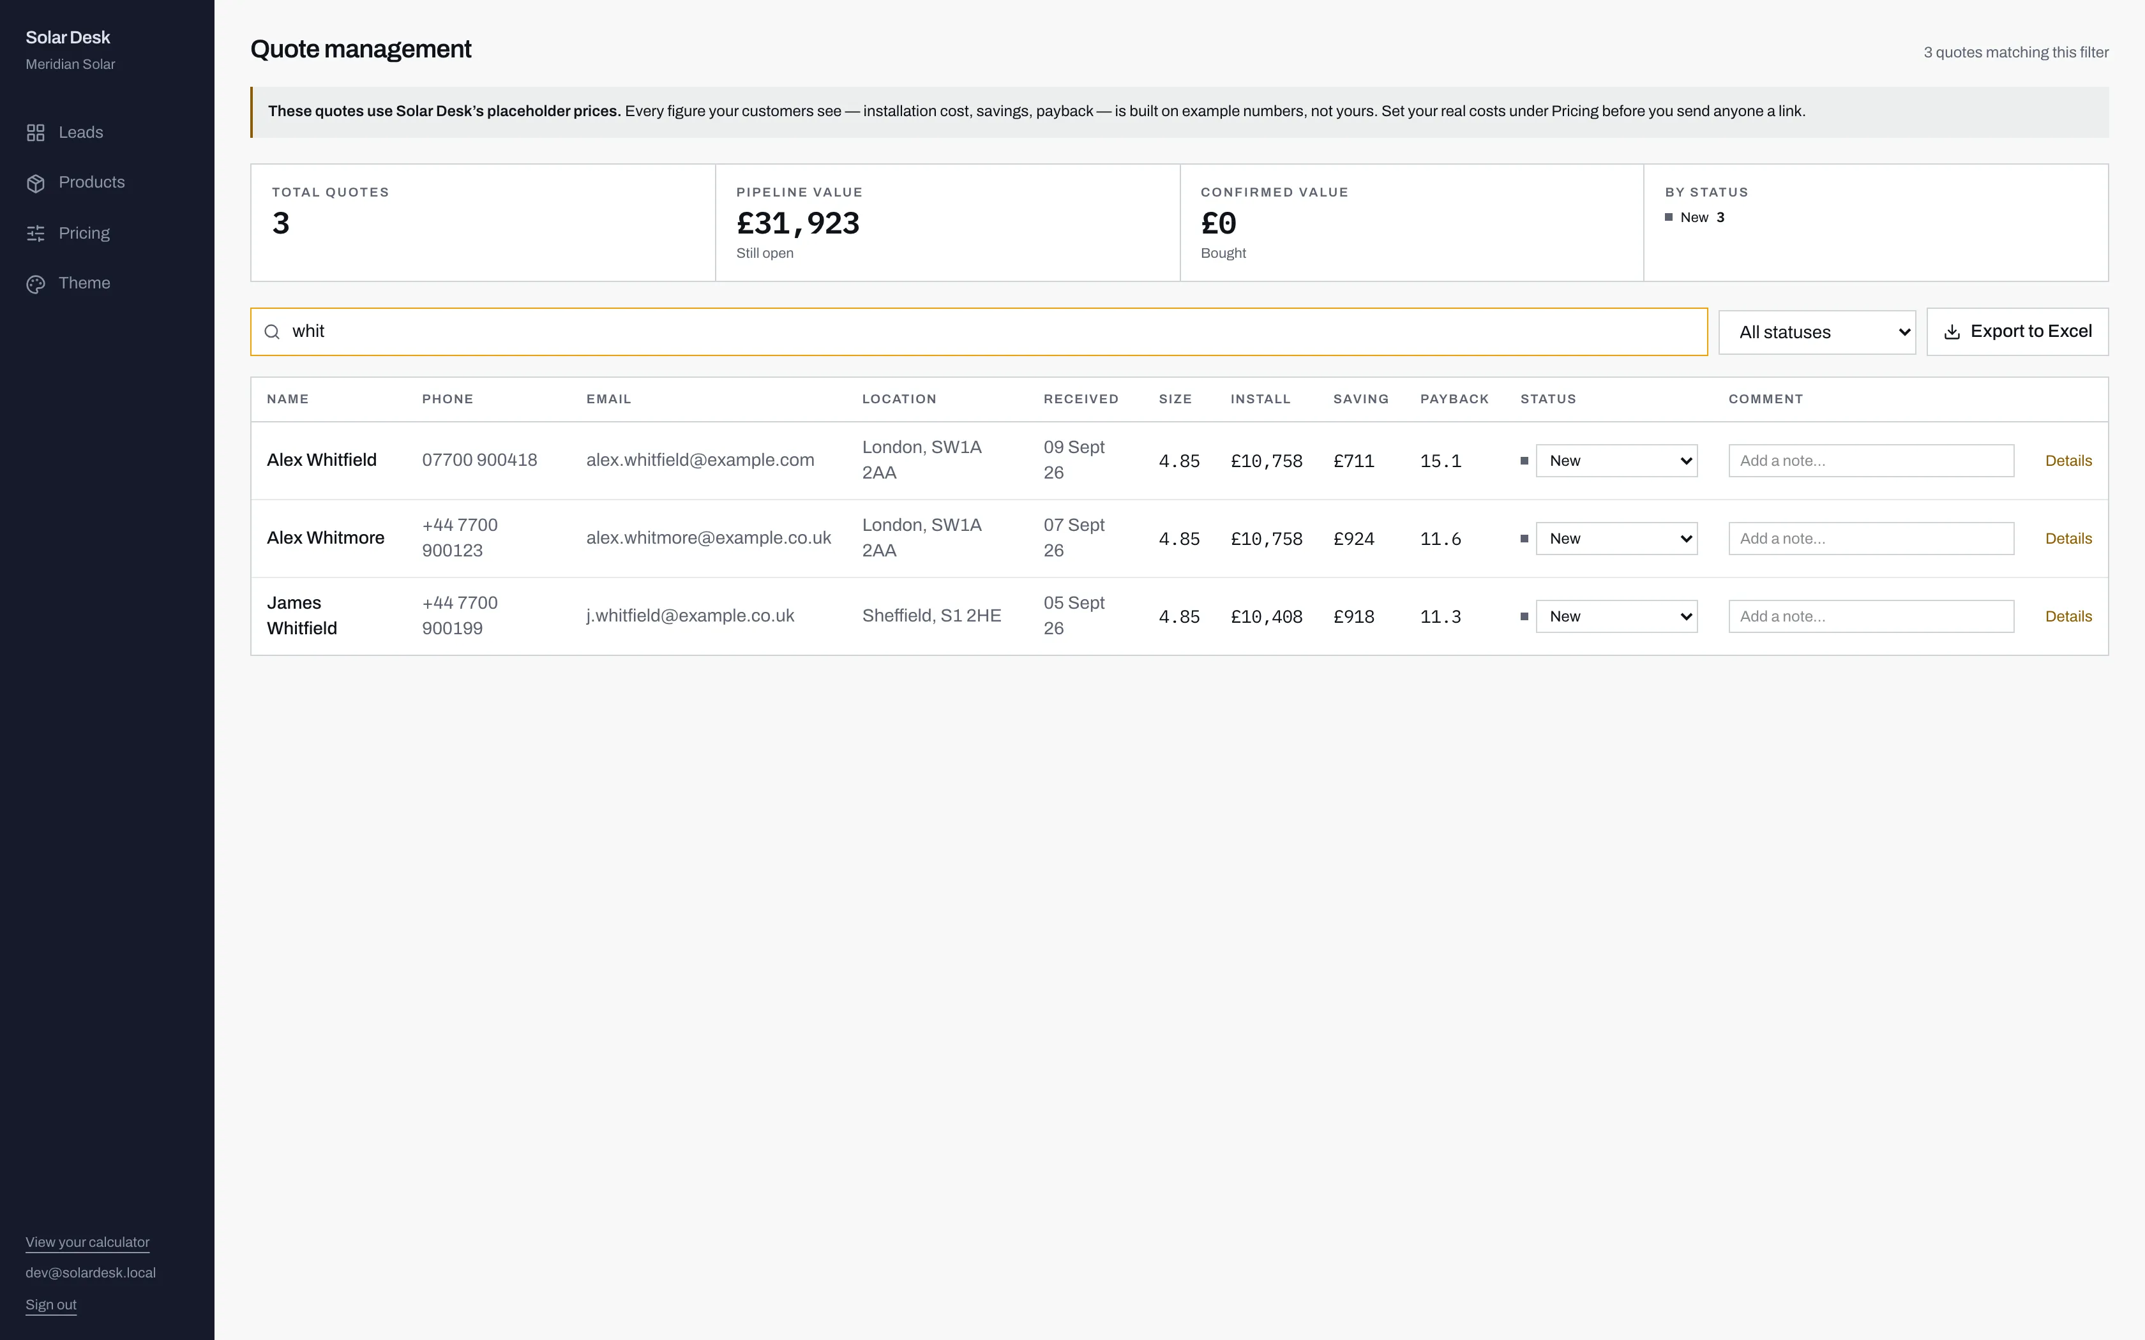Focus the search field containing 'whit'
The height and width of the screenshot is (1340, 2145).
(979, 331)
